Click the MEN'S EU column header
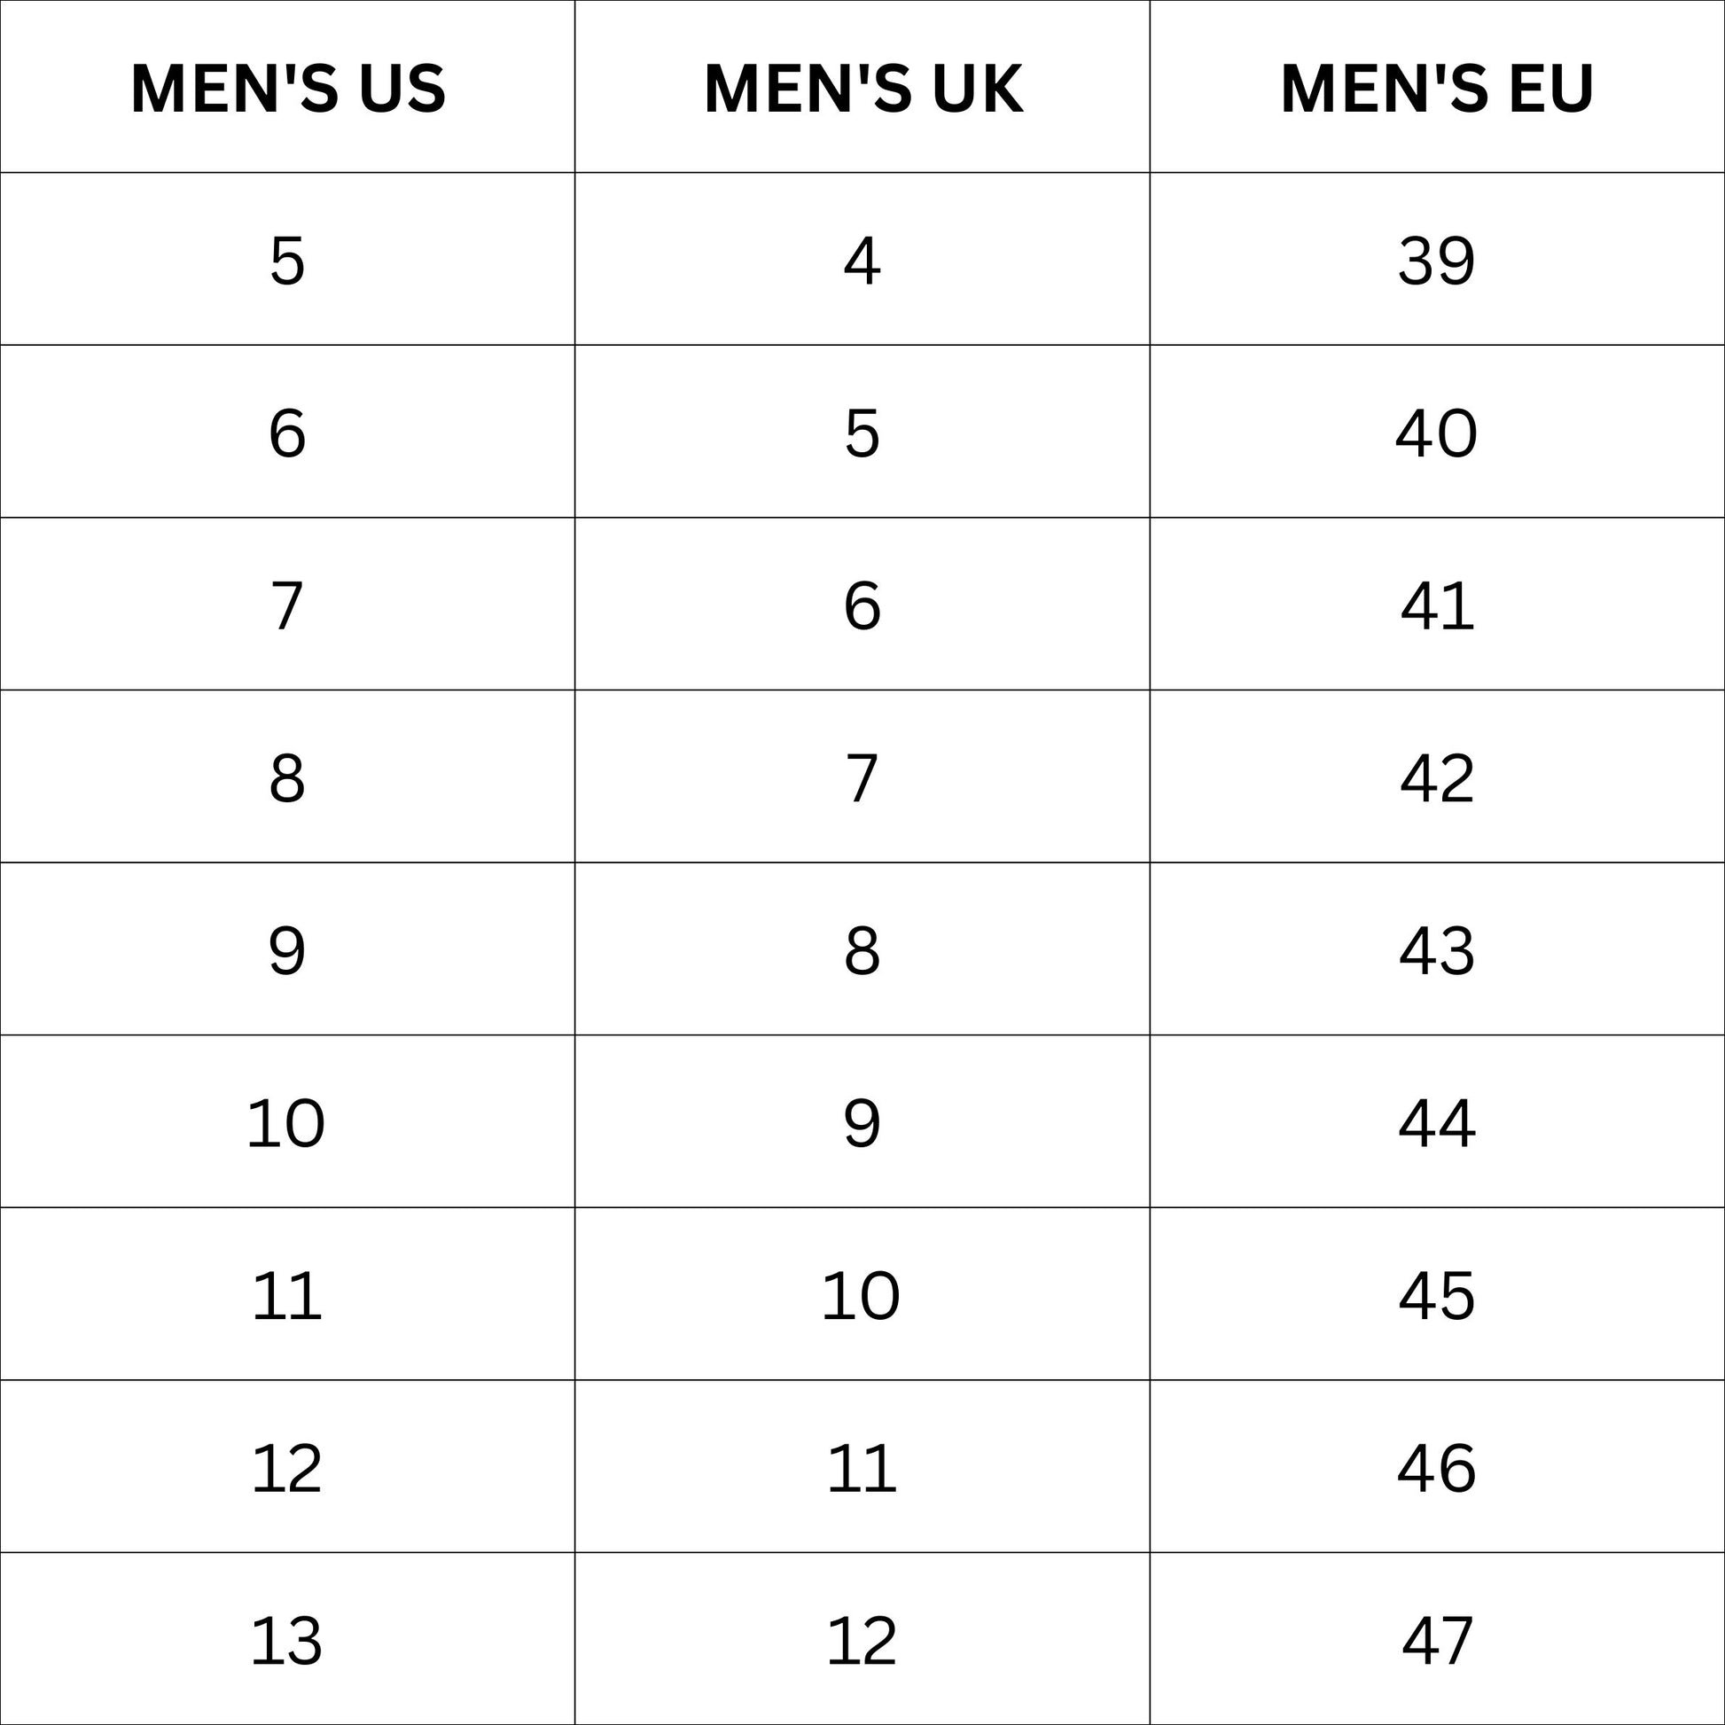 (1437, 89)
